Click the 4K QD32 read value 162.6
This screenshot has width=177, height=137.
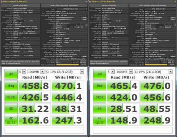[35, 120]
